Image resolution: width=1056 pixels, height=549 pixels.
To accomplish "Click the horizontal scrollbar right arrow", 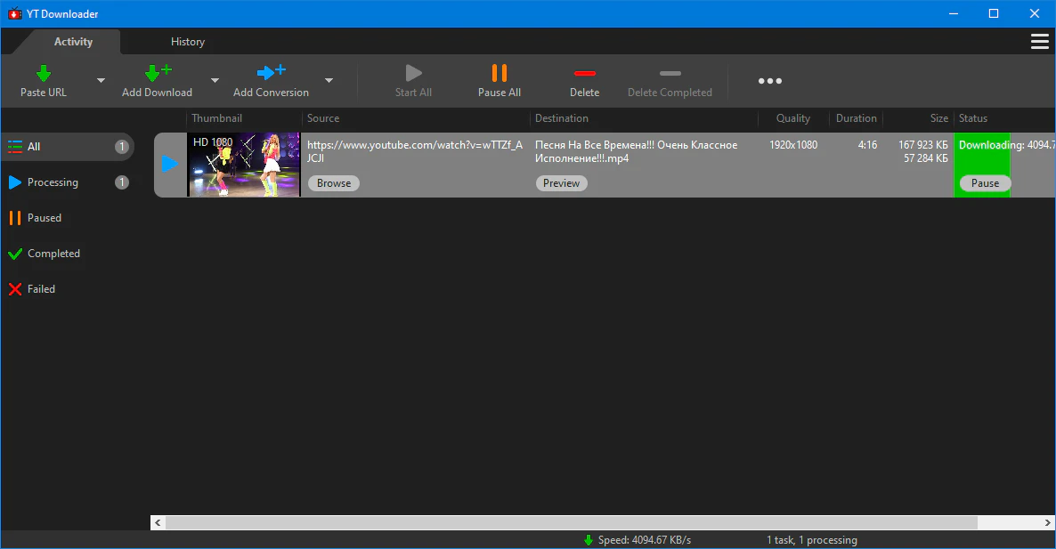I will coord(1047,522).
